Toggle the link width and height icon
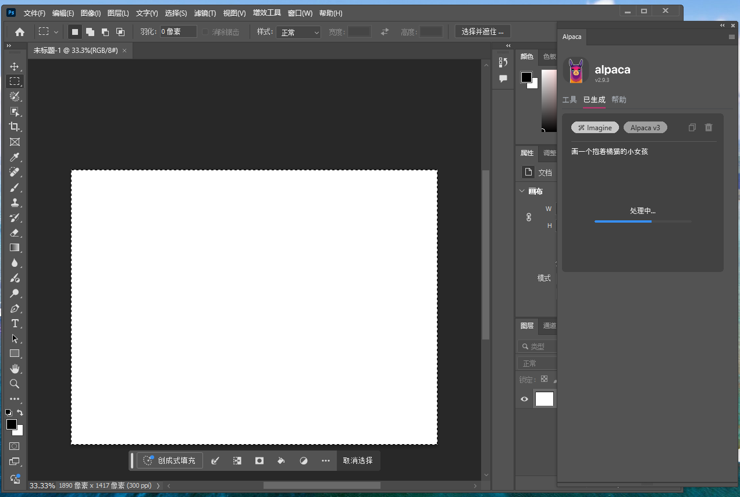 529,217
